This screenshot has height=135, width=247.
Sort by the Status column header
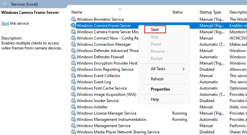click(177, 12)
